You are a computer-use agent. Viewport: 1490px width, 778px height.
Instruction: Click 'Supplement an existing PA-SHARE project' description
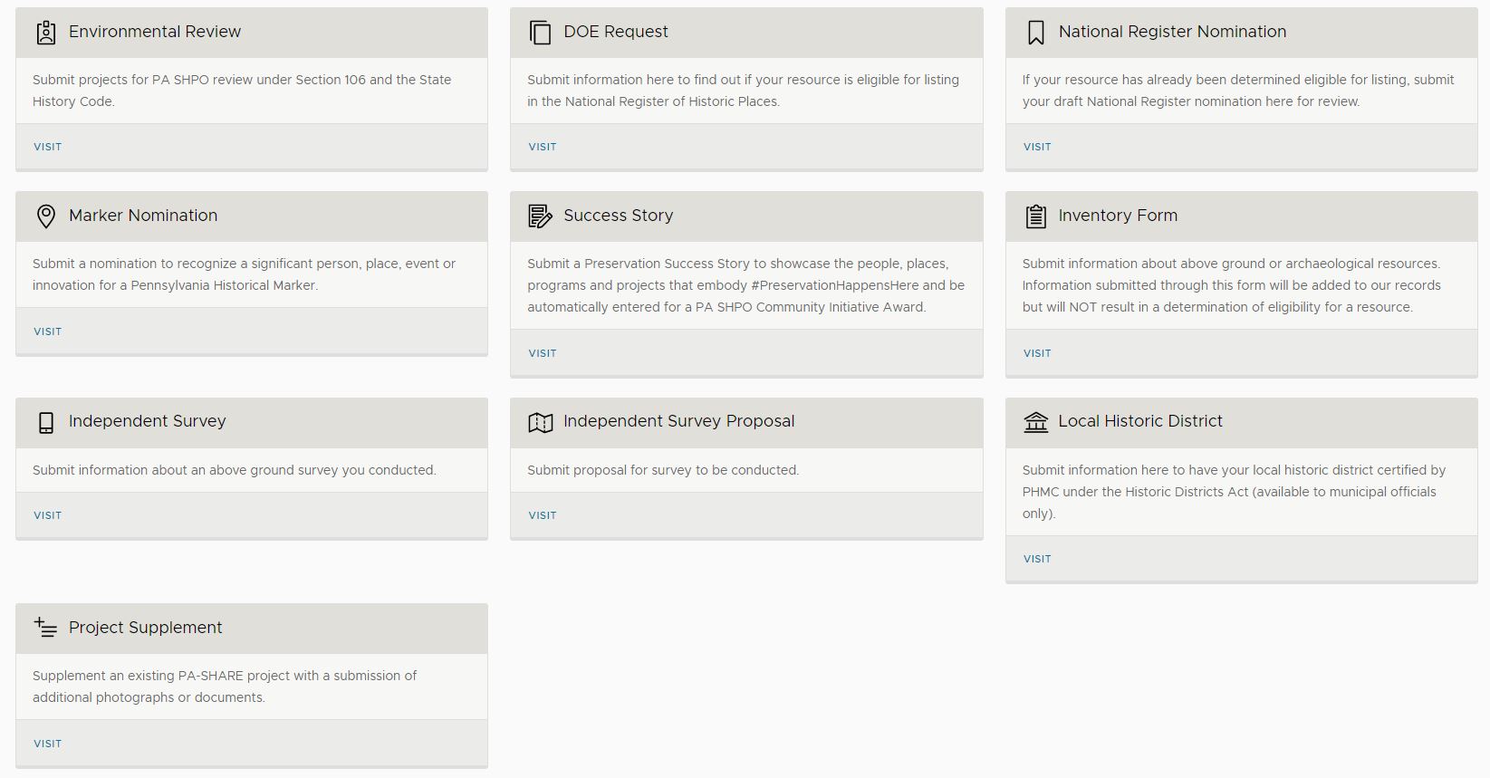225,687
